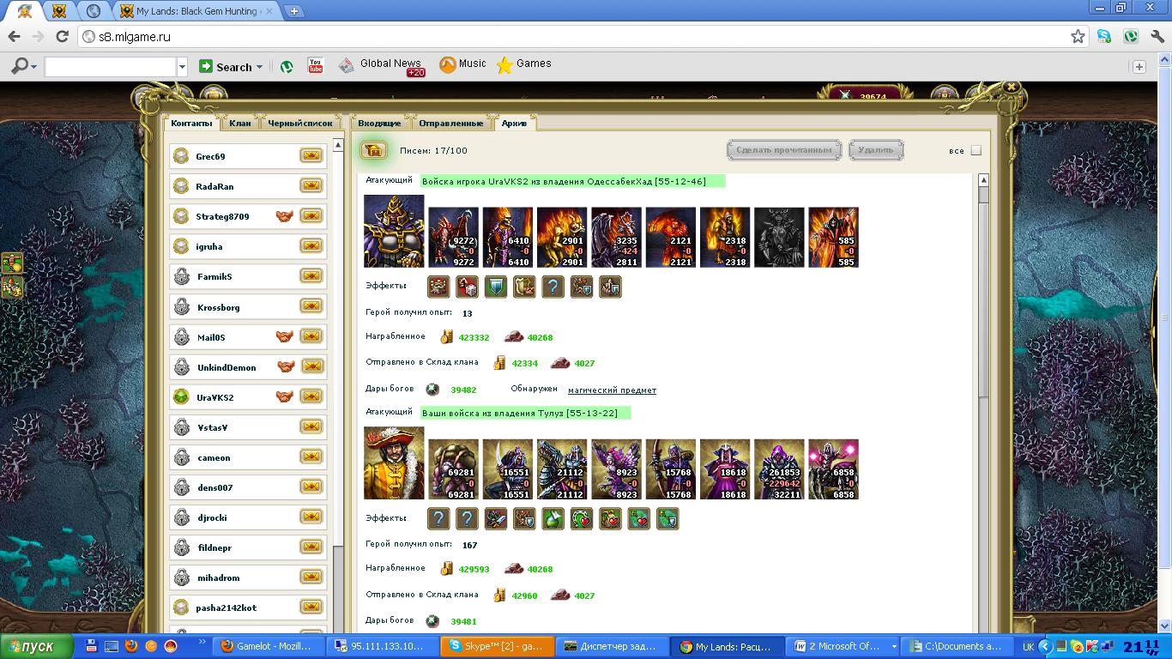Click the red-hat hero portrait in second report
This screenshot has width=1172, height=659.
(394, 463)
